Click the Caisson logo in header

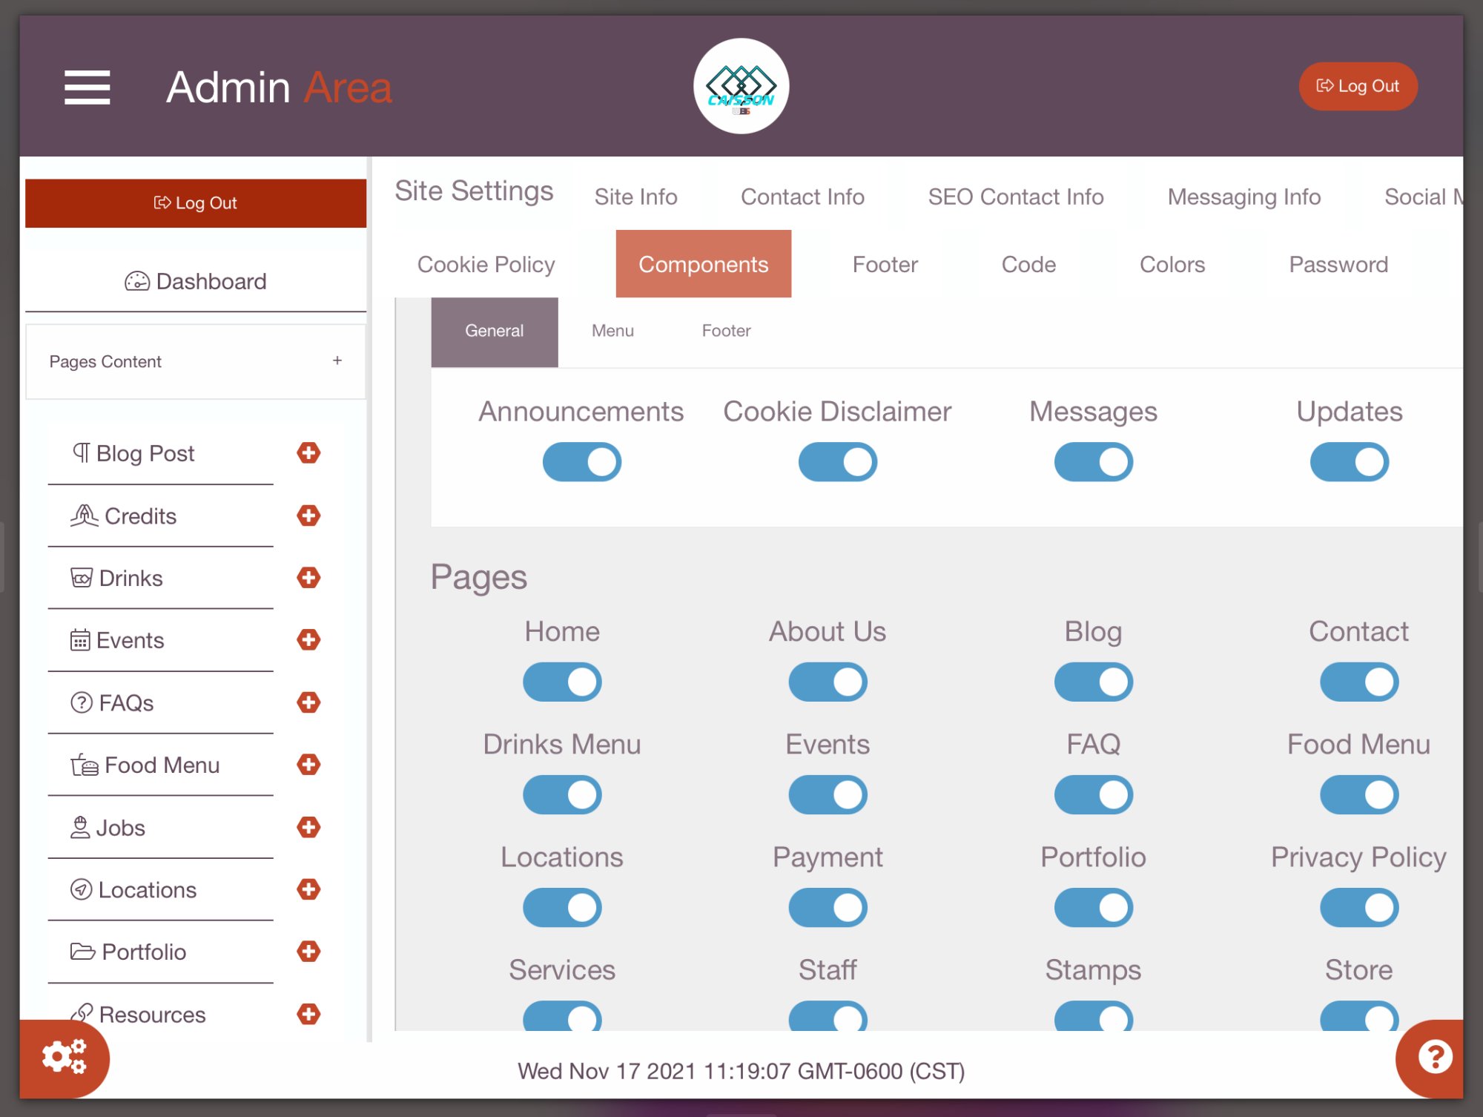click(x=741, y=87)
